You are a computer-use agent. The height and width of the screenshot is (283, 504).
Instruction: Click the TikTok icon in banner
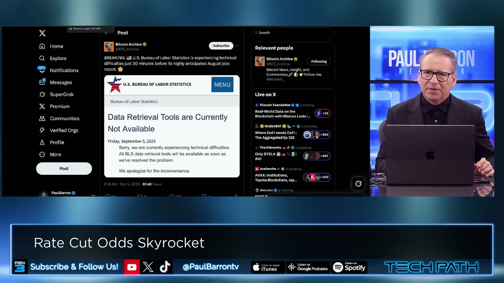(x=165, y=267)
